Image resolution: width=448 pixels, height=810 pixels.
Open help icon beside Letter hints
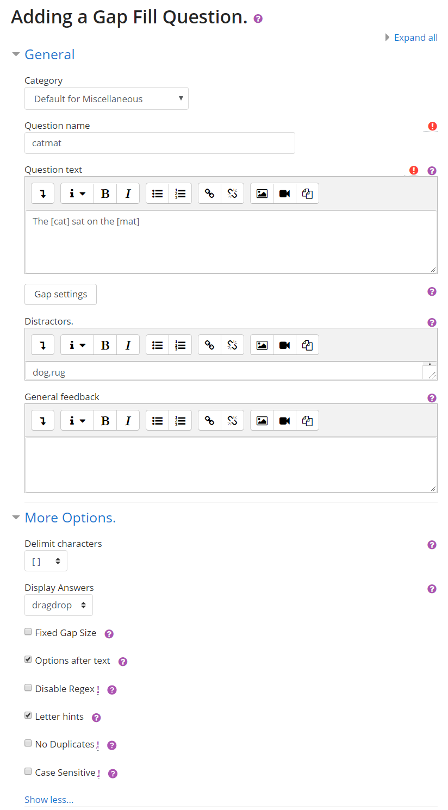96,718
